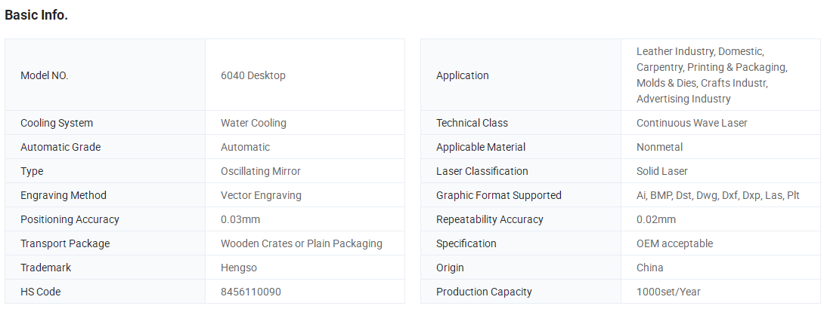This screenshot has width=824, height=309.
Task: Click the 6040 Desktop value
Action: (x=252, y=75)
